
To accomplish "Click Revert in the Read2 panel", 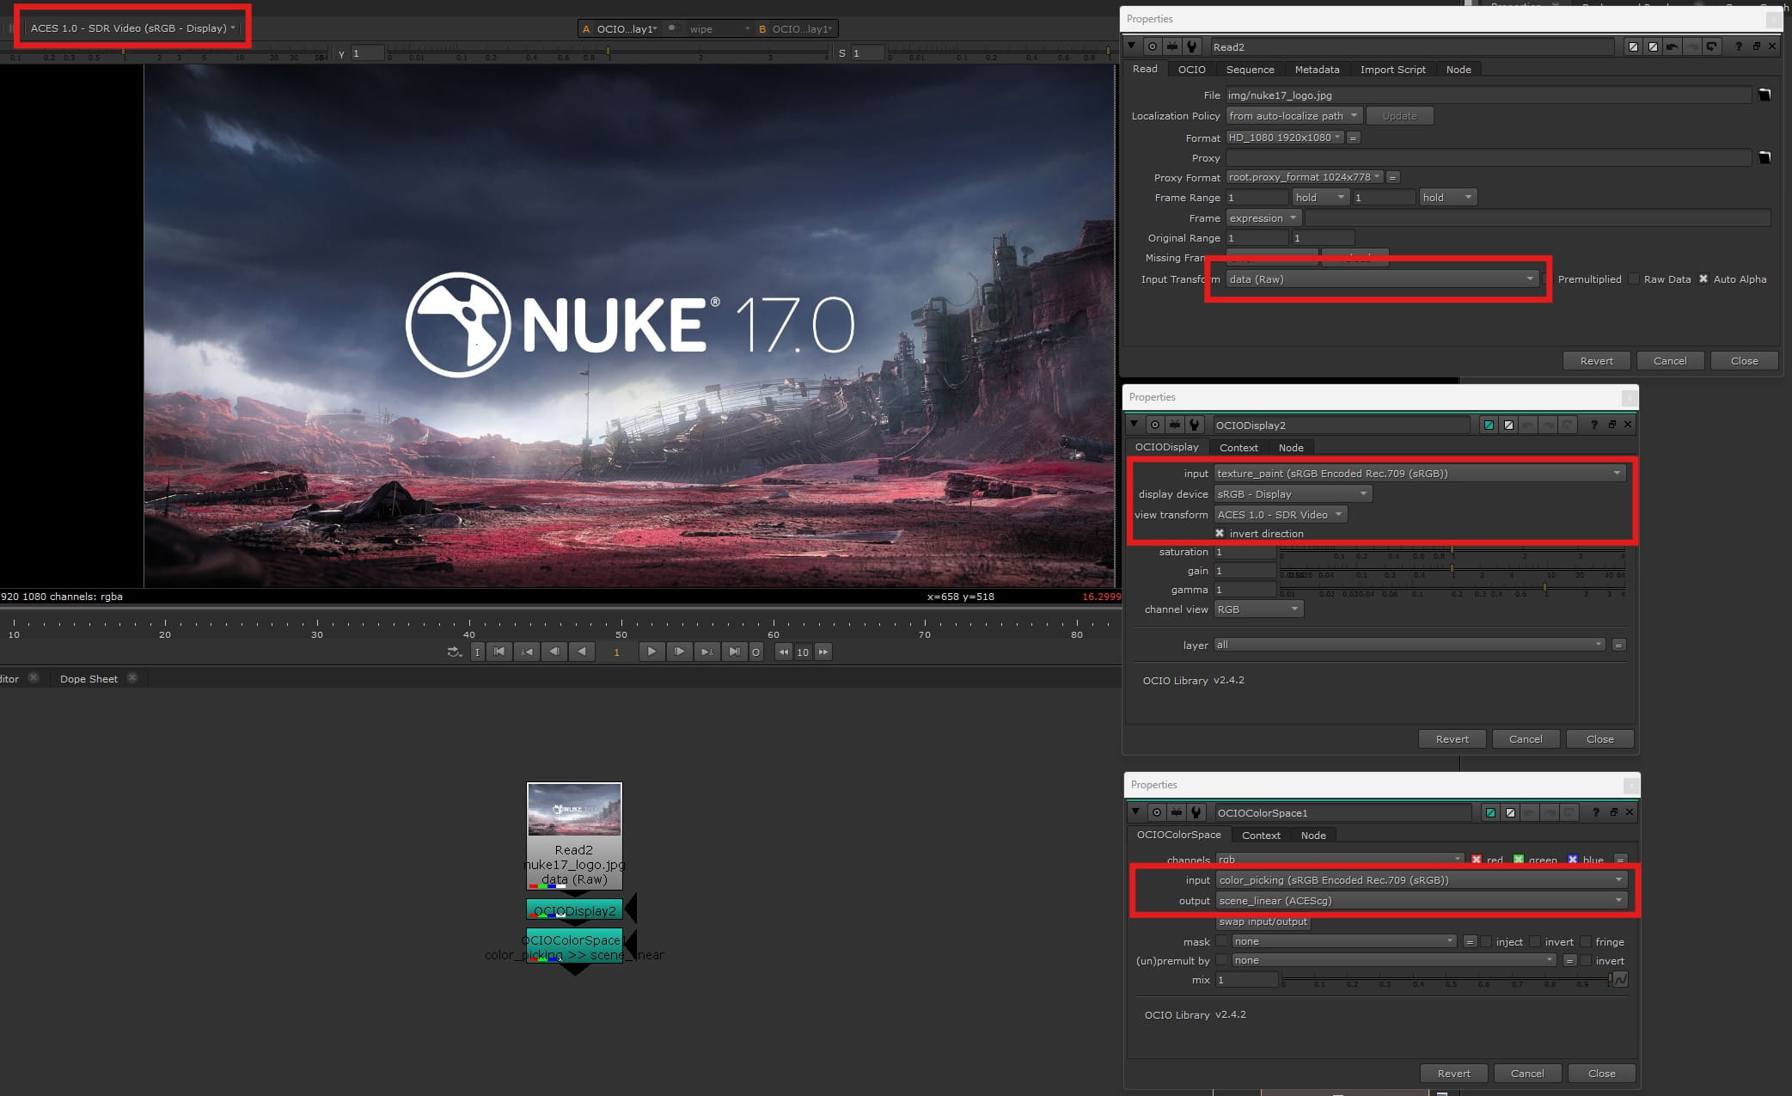I will click(1596, 361).
